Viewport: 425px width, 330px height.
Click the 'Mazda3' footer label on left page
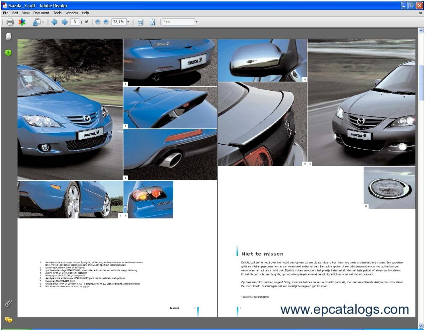pos(175,308)
